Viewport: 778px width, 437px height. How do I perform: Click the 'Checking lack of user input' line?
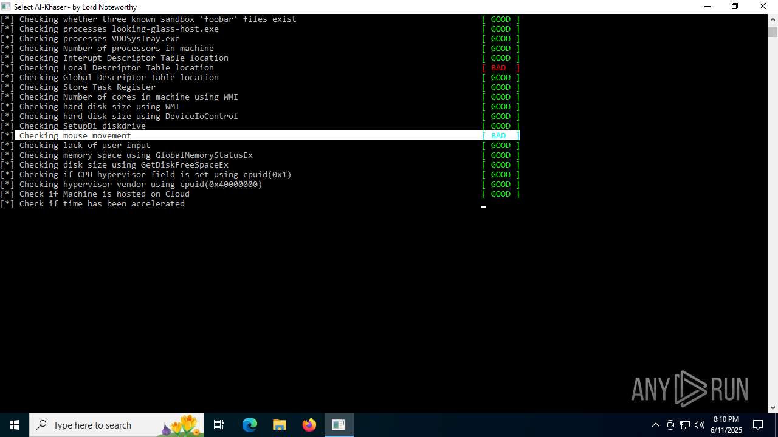[x=75, y=146]
